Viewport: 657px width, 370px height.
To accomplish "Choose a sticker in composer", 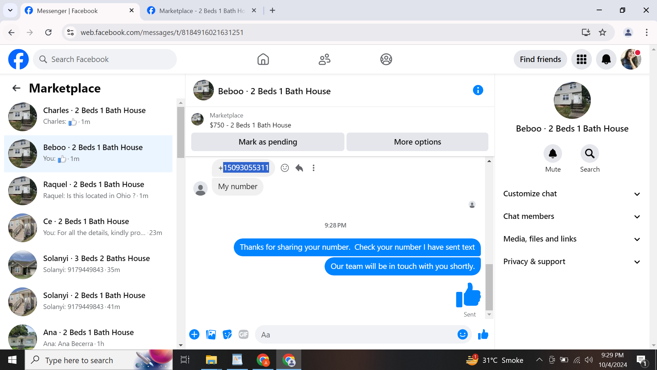I will click(x=227, y=334).
